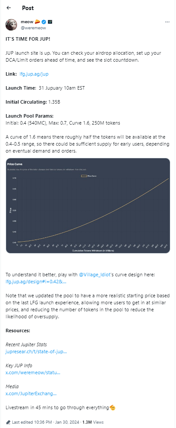Open the jupresear.ch state-of-jup link

(x=36, y=351)
